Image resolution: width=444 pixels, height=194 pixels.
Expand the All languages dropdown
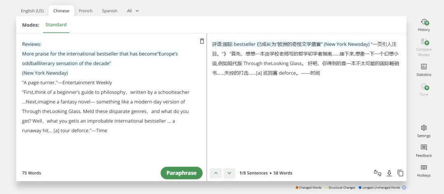coord(133,11)
